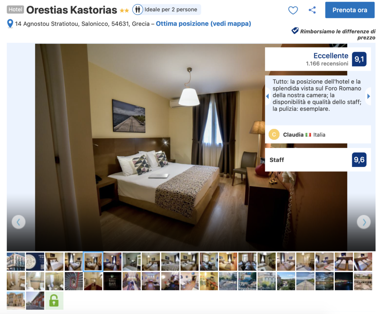Click the price match checkmark badge
Viewport: 381px width, 314px height.
click(x=295, y=31)
